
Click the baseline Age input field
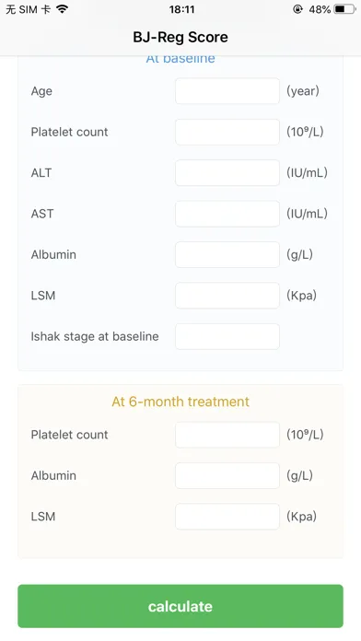pos(227,91)
